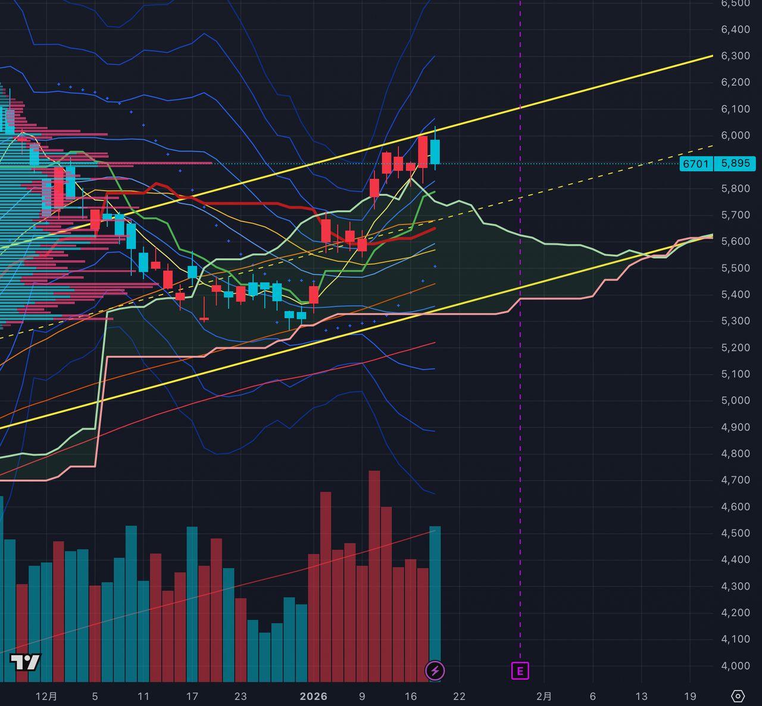
Task: Click the 22 date label on time axis
Action: pos(459,696)
